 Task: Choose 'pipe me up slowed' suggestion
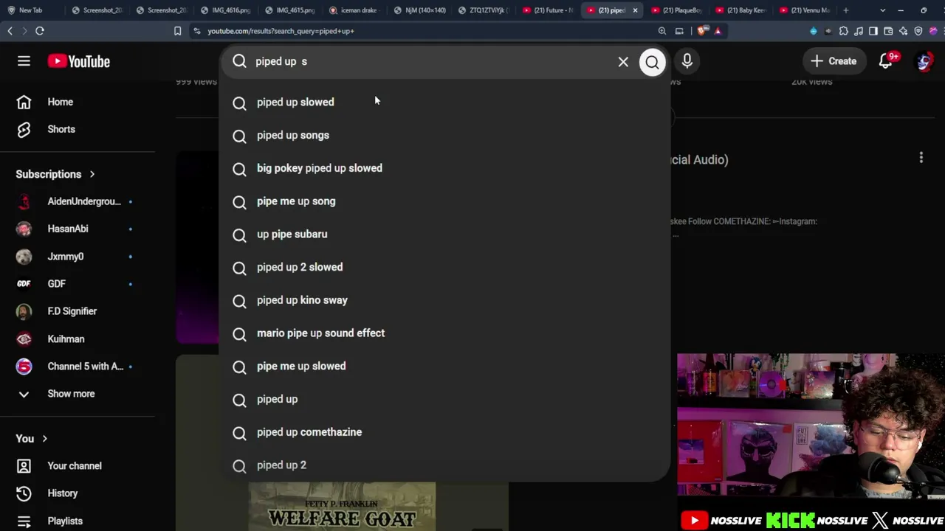coord(445,367)
